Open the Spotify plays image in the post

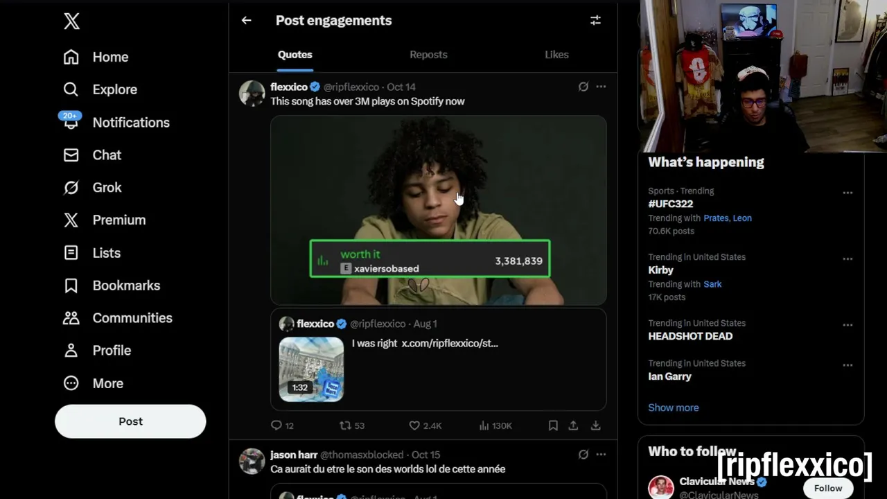tap(439, 210)
